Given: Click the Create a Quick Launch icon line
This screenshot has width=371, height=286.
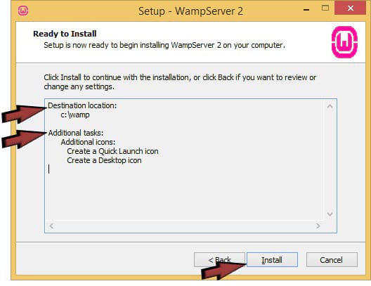Looking at the screenshot, I should click(112, 151).
